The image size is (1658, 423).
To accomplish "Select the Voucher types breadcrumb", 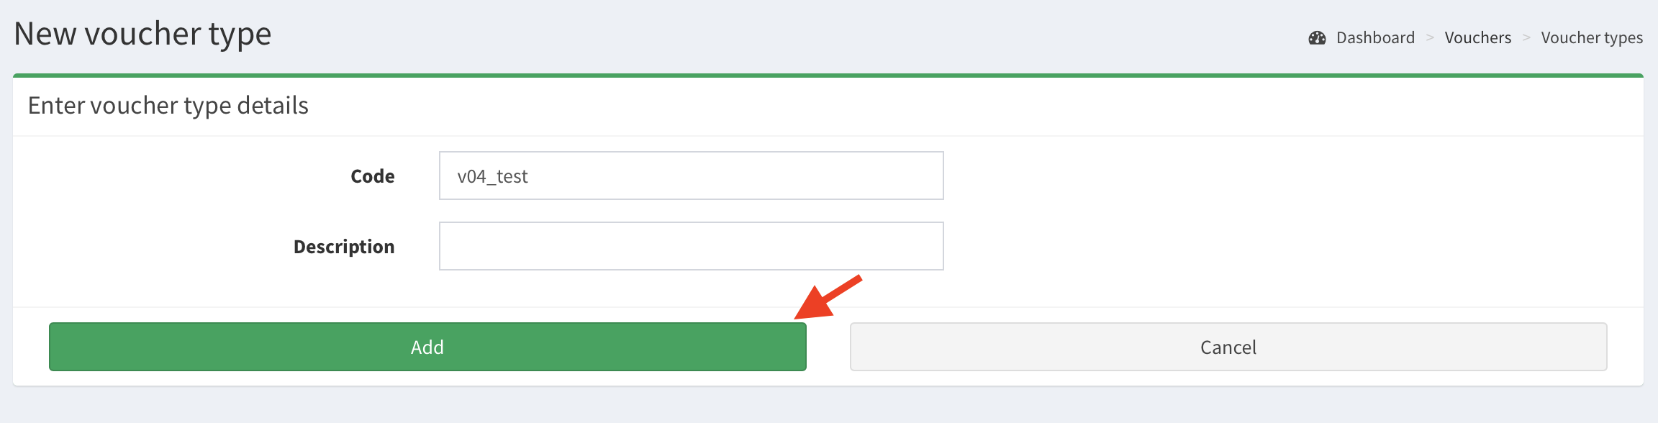I will 1592,38.
